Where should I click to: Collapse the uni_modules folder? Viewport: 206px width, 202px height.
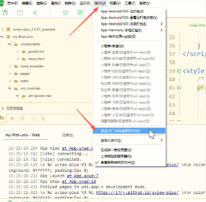(x=10, y=88)
